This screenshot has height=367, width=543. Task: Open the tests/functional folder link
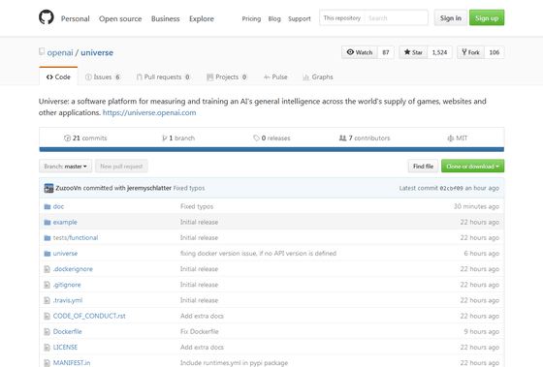tap(76, 238)
